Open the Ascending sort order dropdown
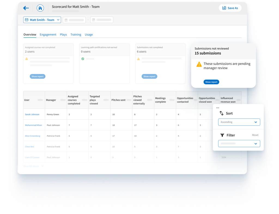The width and height of the screenshot is (279, 214). [239, 122]
